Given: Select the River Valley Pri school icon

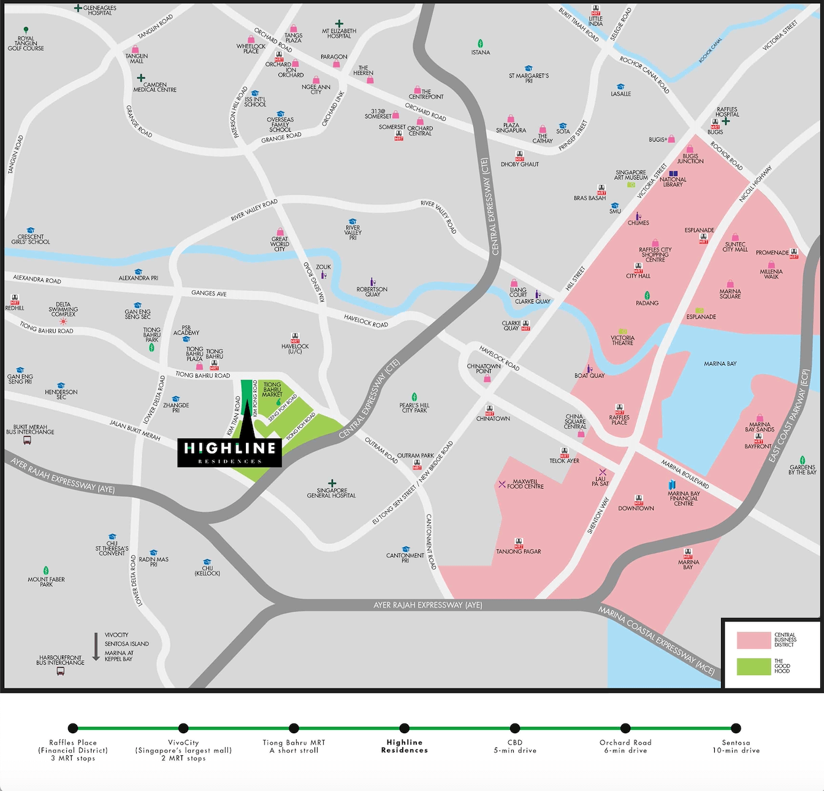Looking at the screenshot, I should 353,221.
